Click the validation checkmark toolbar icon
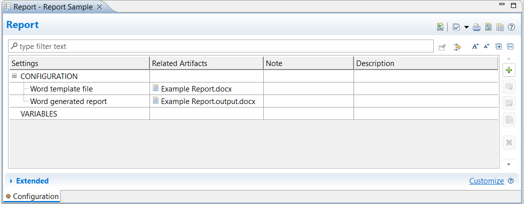The image size is (524, 204). point(456,27)
